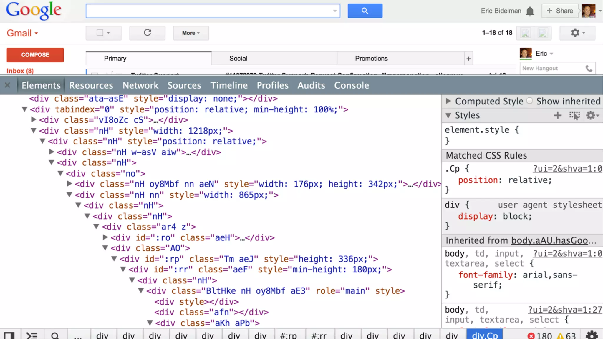The height and width of the screenshot is (339, 603).
Task: Click the Gmail refresh button
Action: click(x=147, y=33)
